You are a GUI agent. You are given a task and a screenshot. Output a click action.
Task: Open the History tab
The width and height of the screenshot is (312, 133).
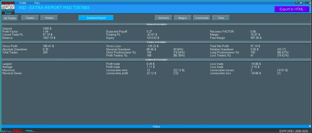[x=49, y=18]
